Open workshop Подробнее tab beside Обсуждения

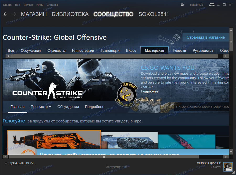[x=94, y=107]
